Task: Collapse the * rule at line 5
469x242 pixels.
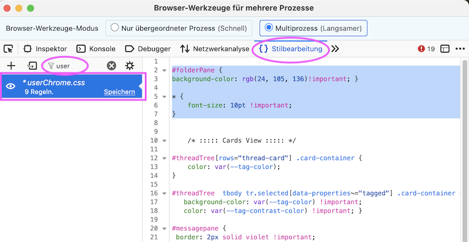Action: 164,97
